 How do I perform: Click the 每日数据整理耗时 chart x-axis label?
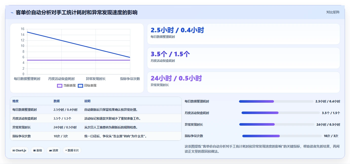coord(27,79)
